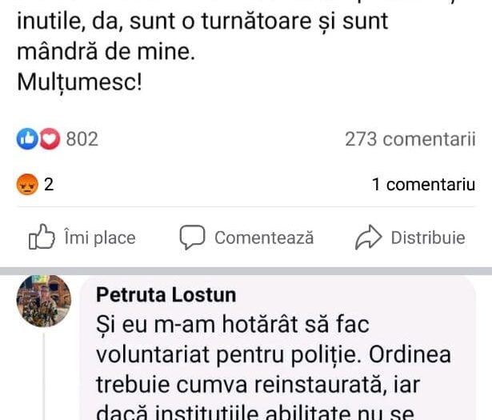Tap the post line "mândră de mine."
Screen dimensions: 492x420
pyautogui.click(x=105, y=52)
